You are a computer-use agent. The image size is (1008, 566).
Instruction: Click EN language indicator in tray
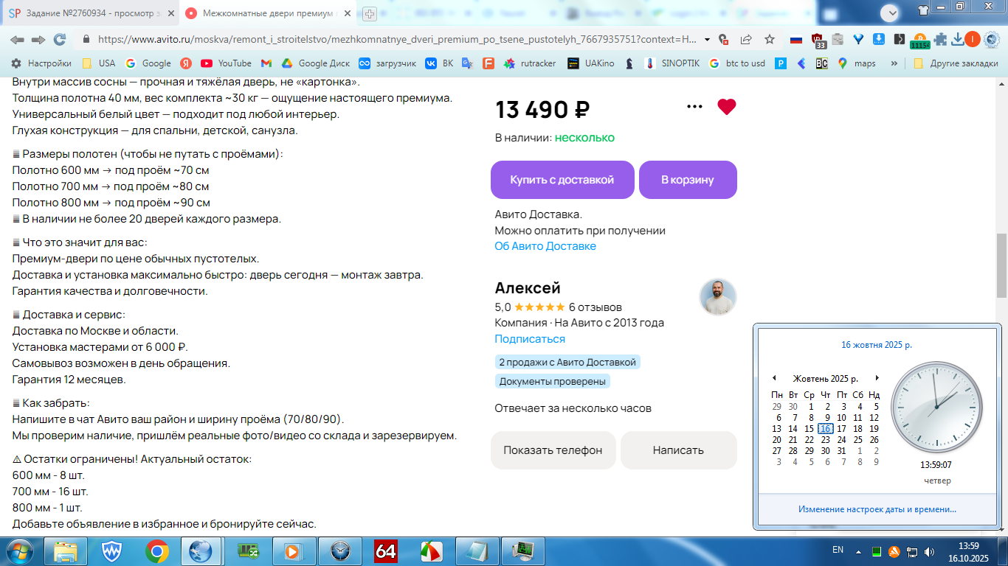point(838,550)
